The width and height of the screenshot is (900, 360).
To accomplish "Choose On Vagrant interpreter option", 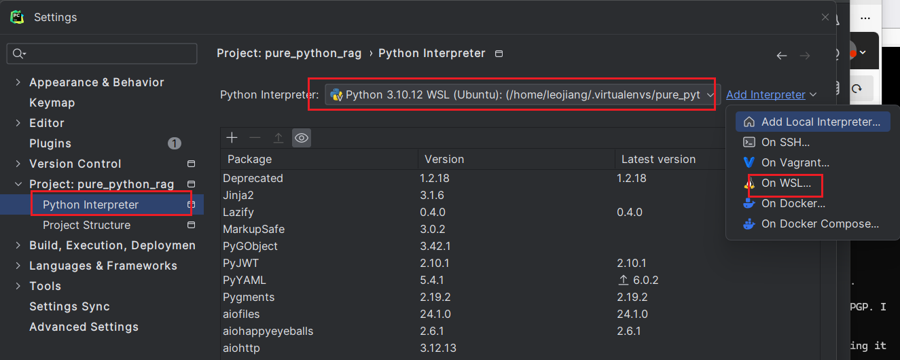I will (812, 162).
